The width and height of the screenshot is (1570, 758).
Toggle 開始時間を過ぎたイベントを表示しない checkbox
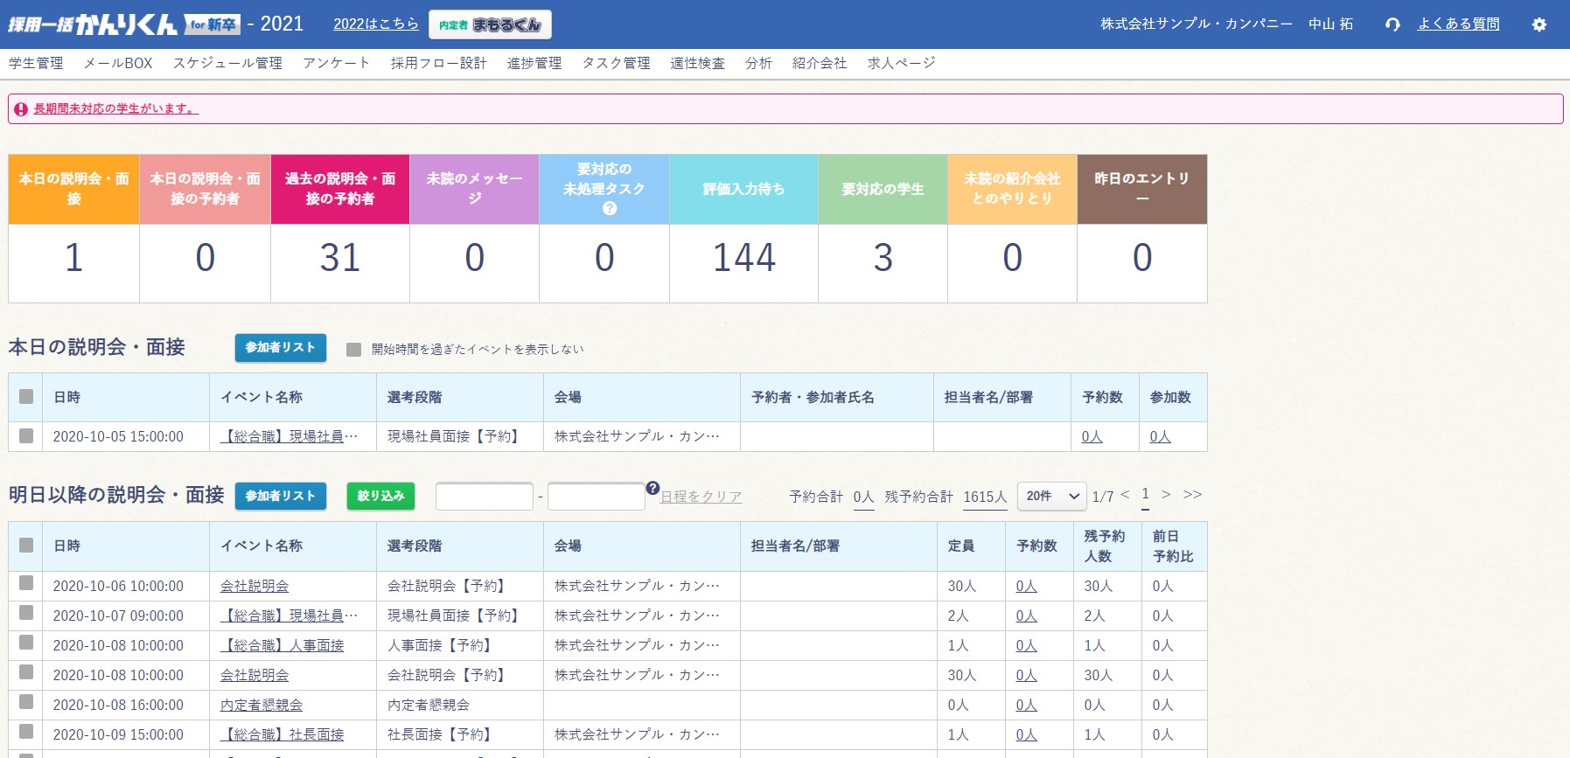click(x=354, y=350)
